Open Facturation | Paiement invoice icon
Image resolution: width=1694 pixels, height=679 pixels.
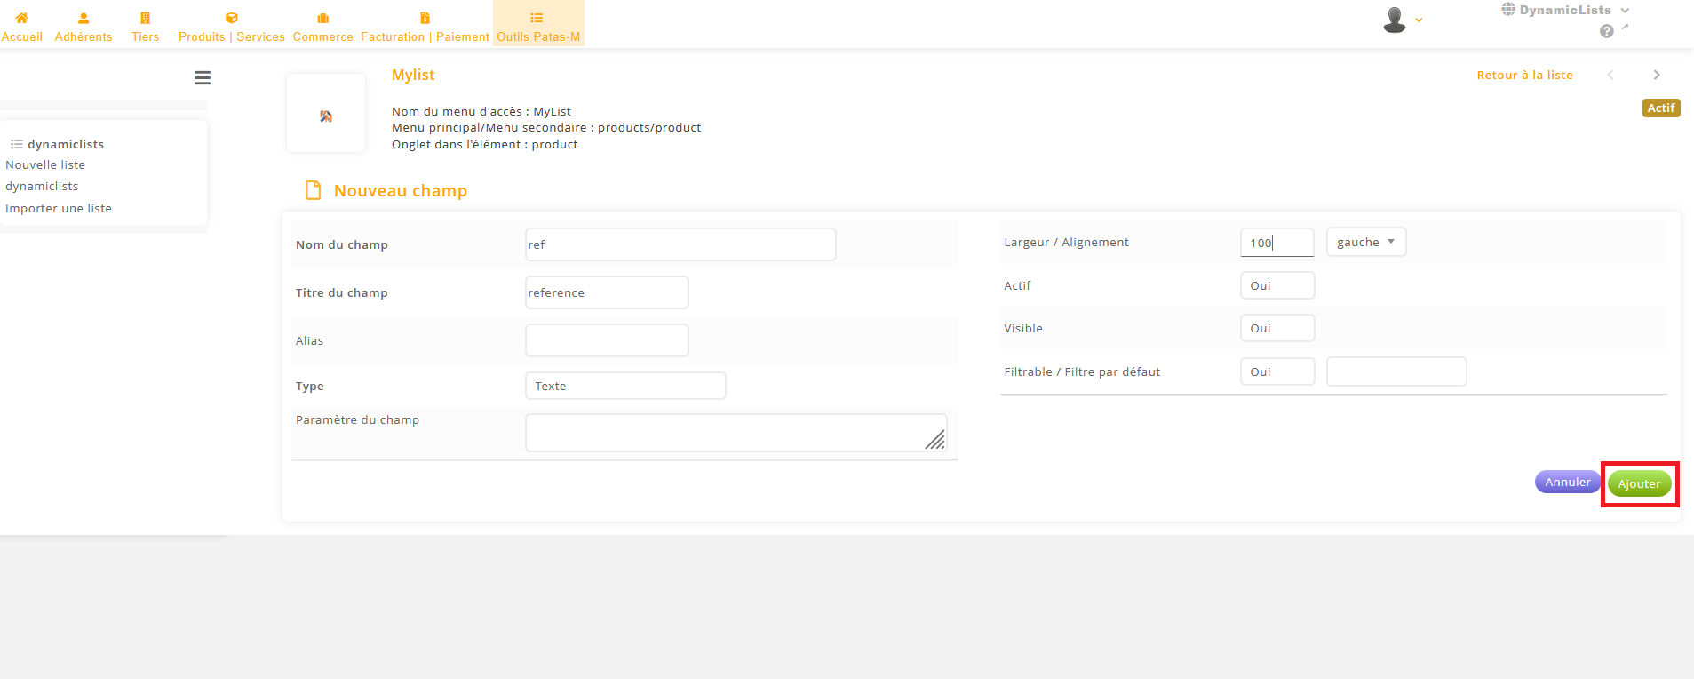click(x=425, y=18)
